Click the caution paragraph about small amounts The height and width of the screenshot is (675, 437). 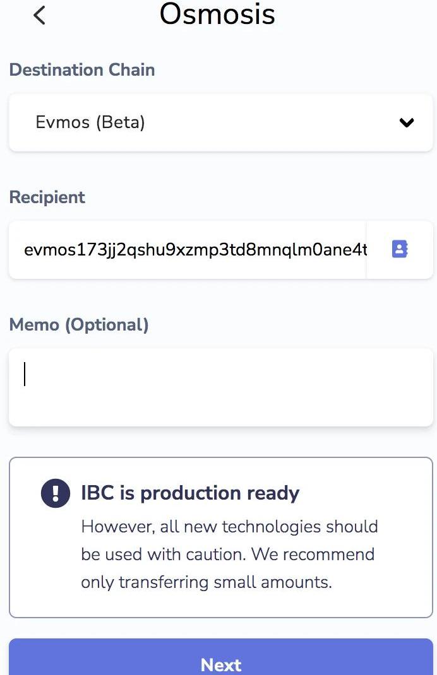pos(229,554)
